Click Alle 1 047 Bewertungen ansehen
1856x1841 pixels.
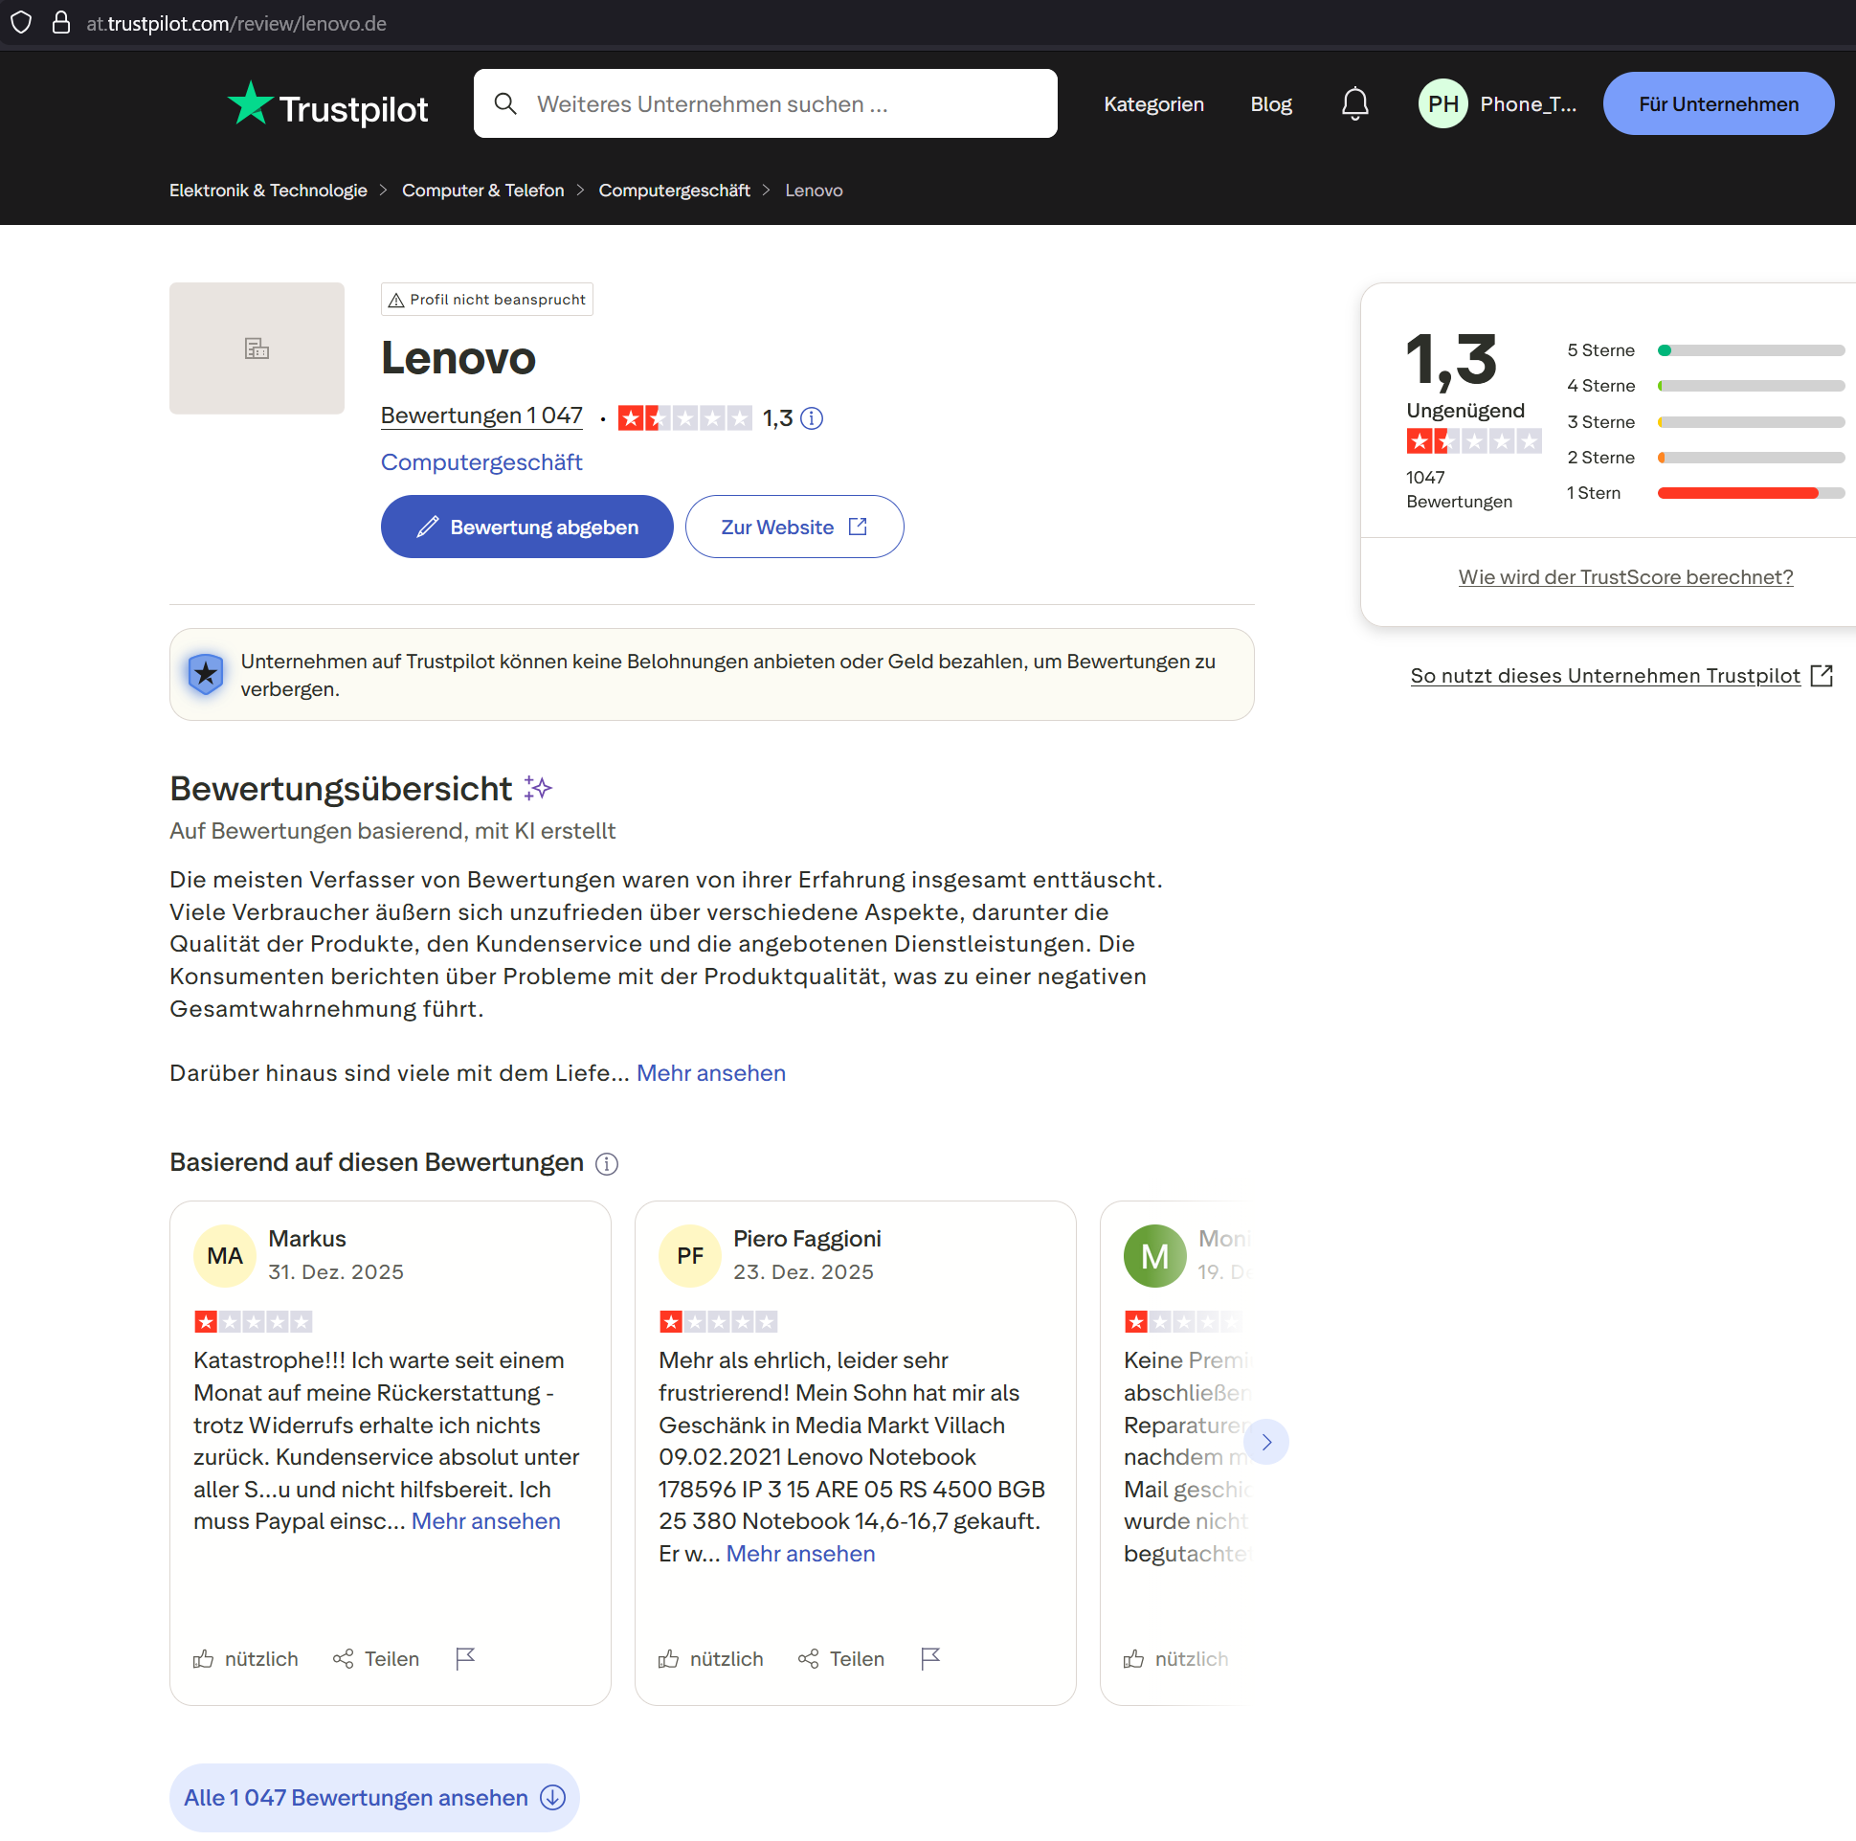tap(373, 1797)
